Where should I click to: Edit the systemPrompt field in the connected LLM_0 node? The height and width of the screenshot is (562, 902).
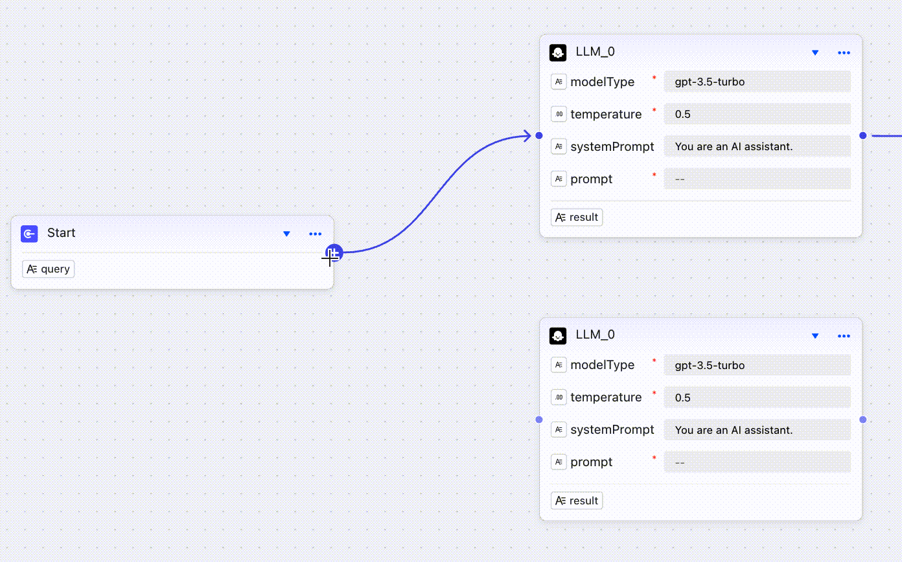point(757,146)
